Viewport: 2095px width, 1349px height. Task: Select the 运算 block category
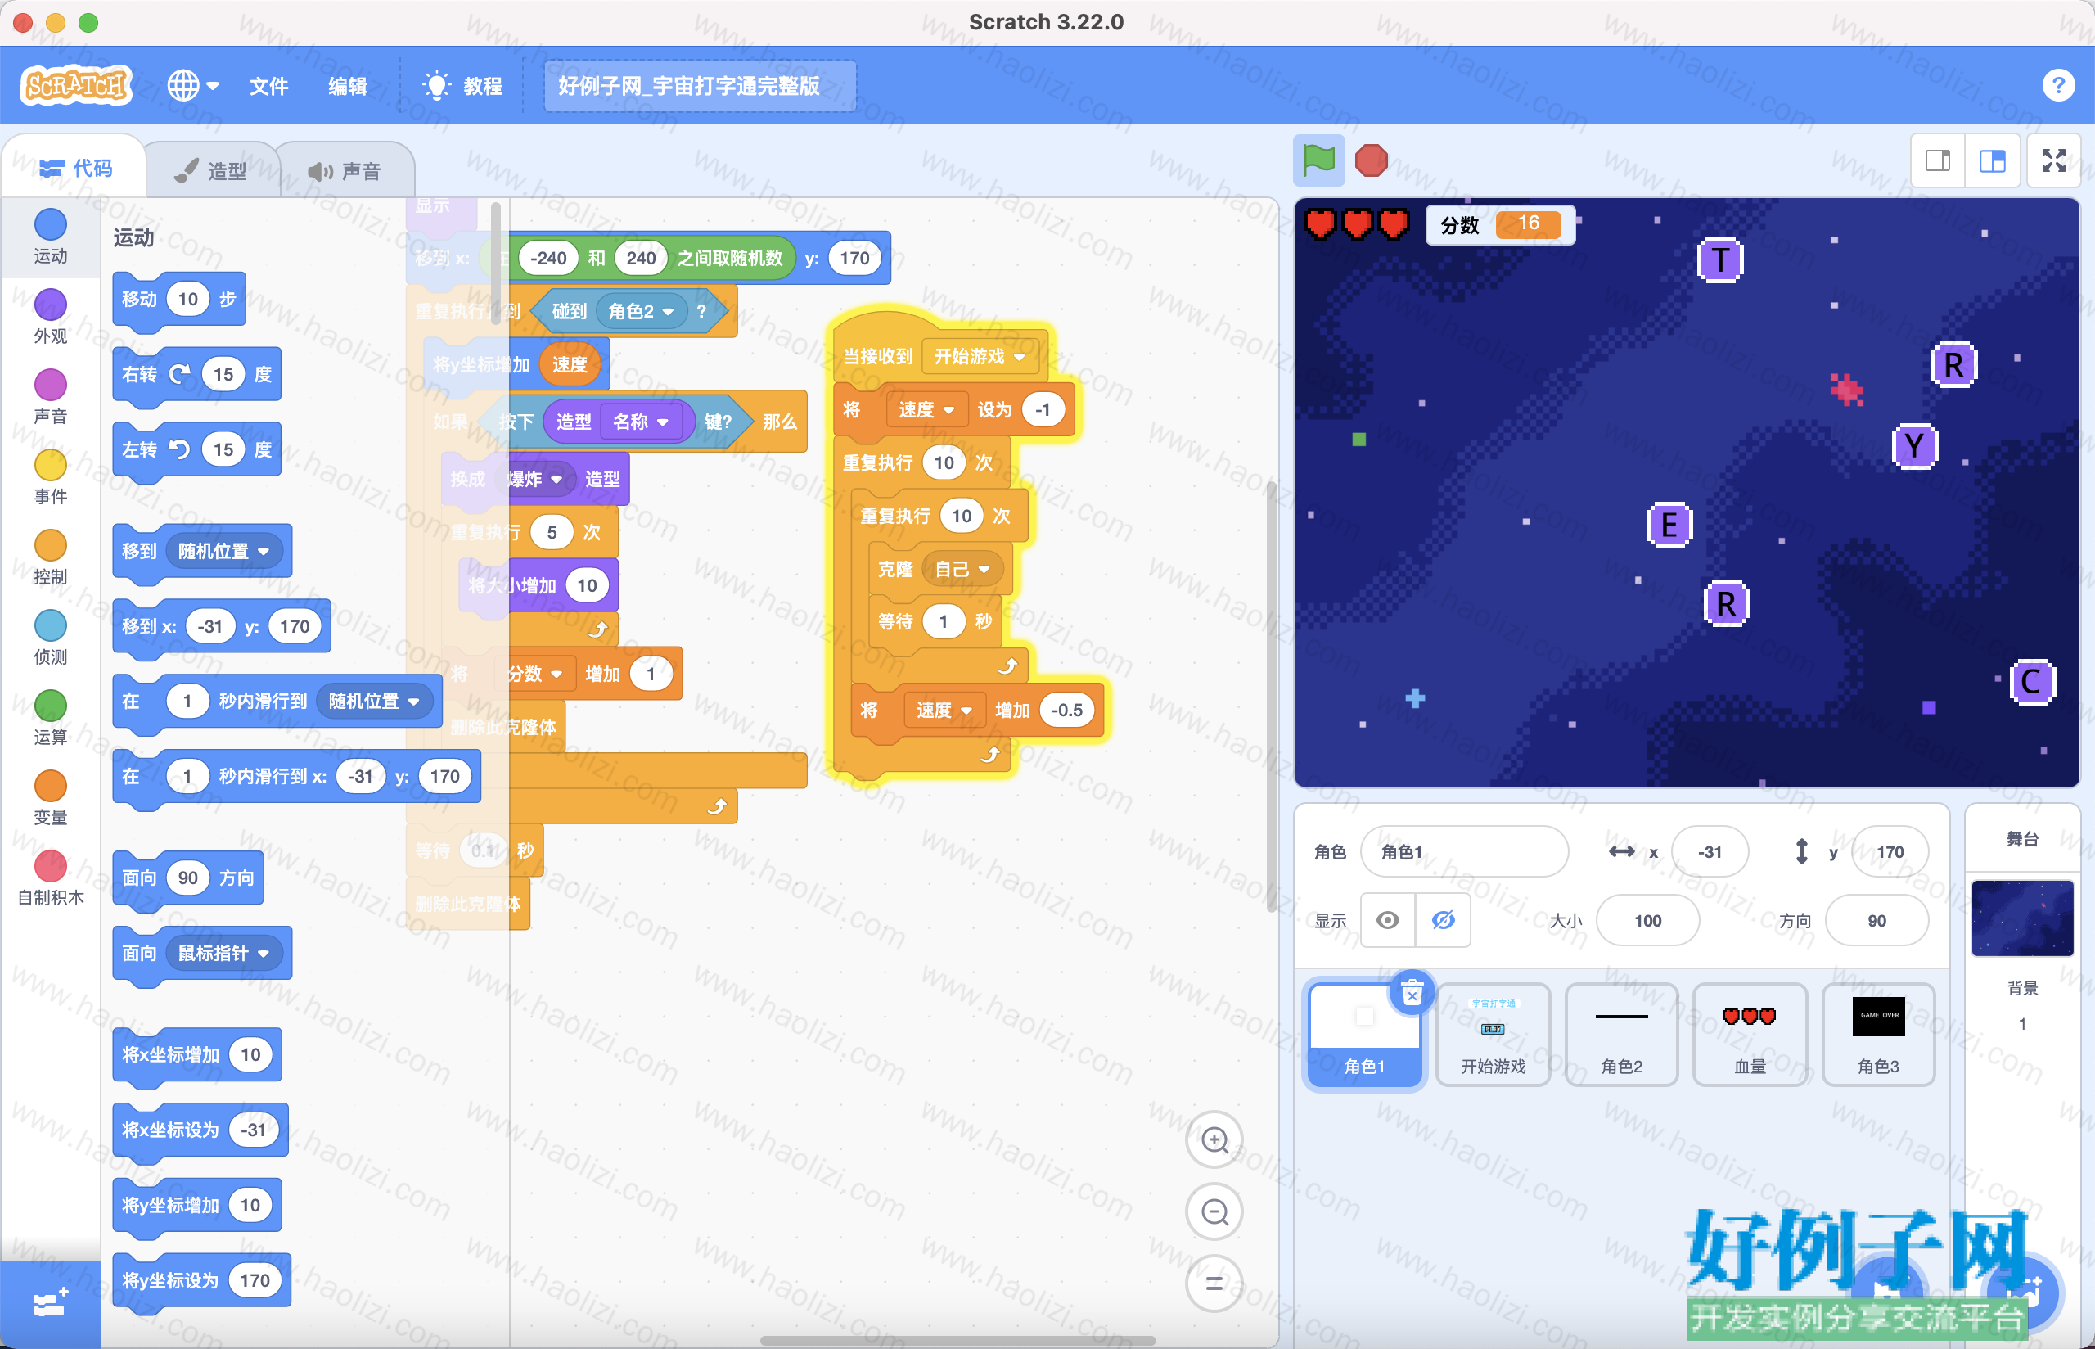coord(51,719)
